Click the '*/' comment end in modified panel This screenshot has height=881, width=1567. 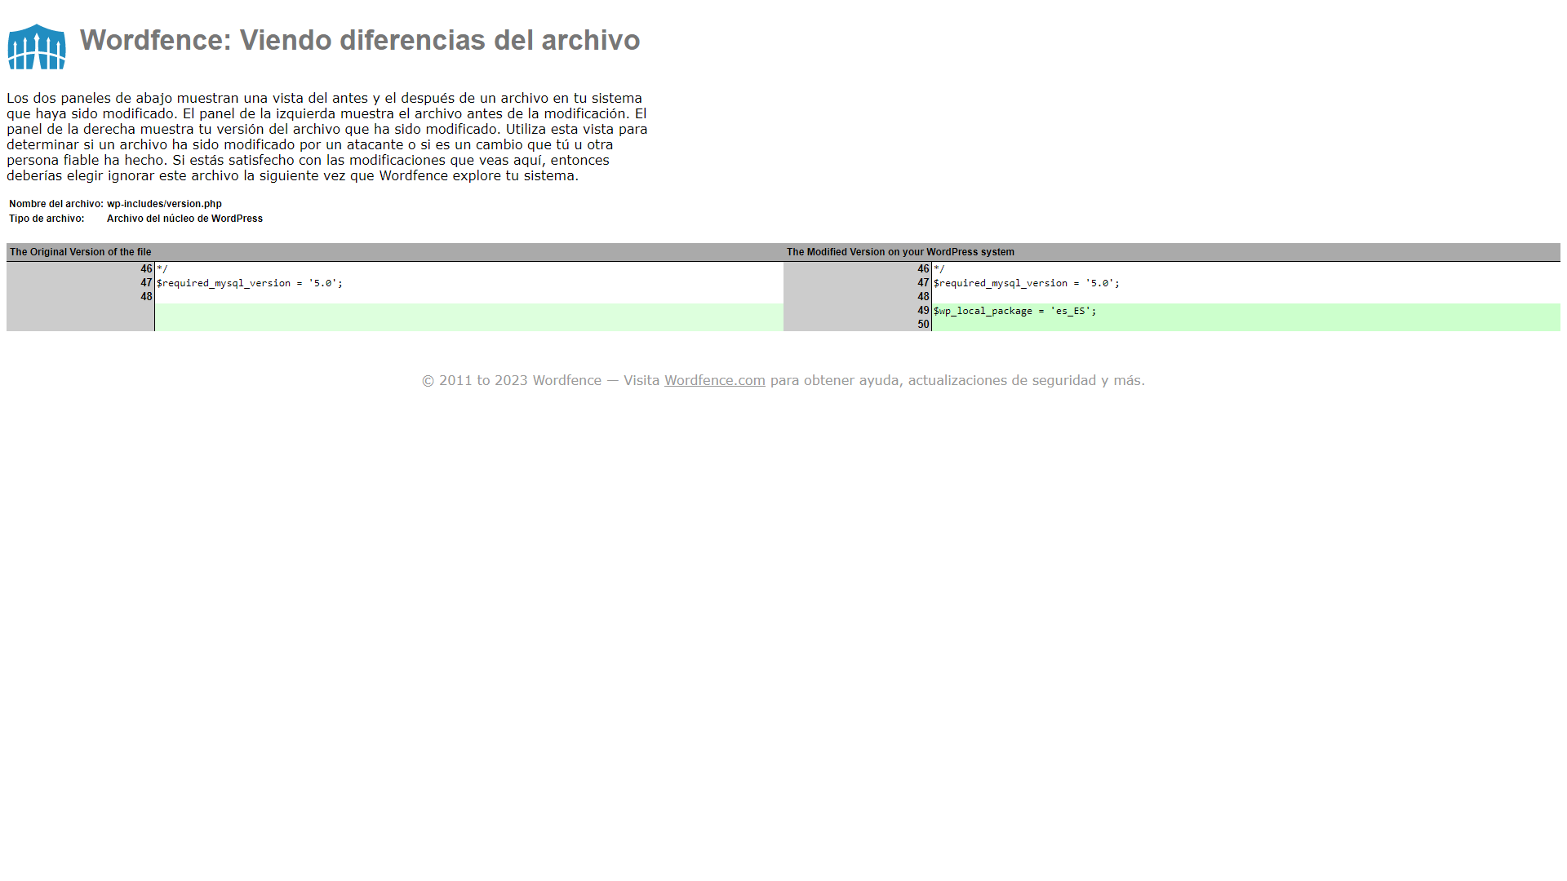[939, 268]
